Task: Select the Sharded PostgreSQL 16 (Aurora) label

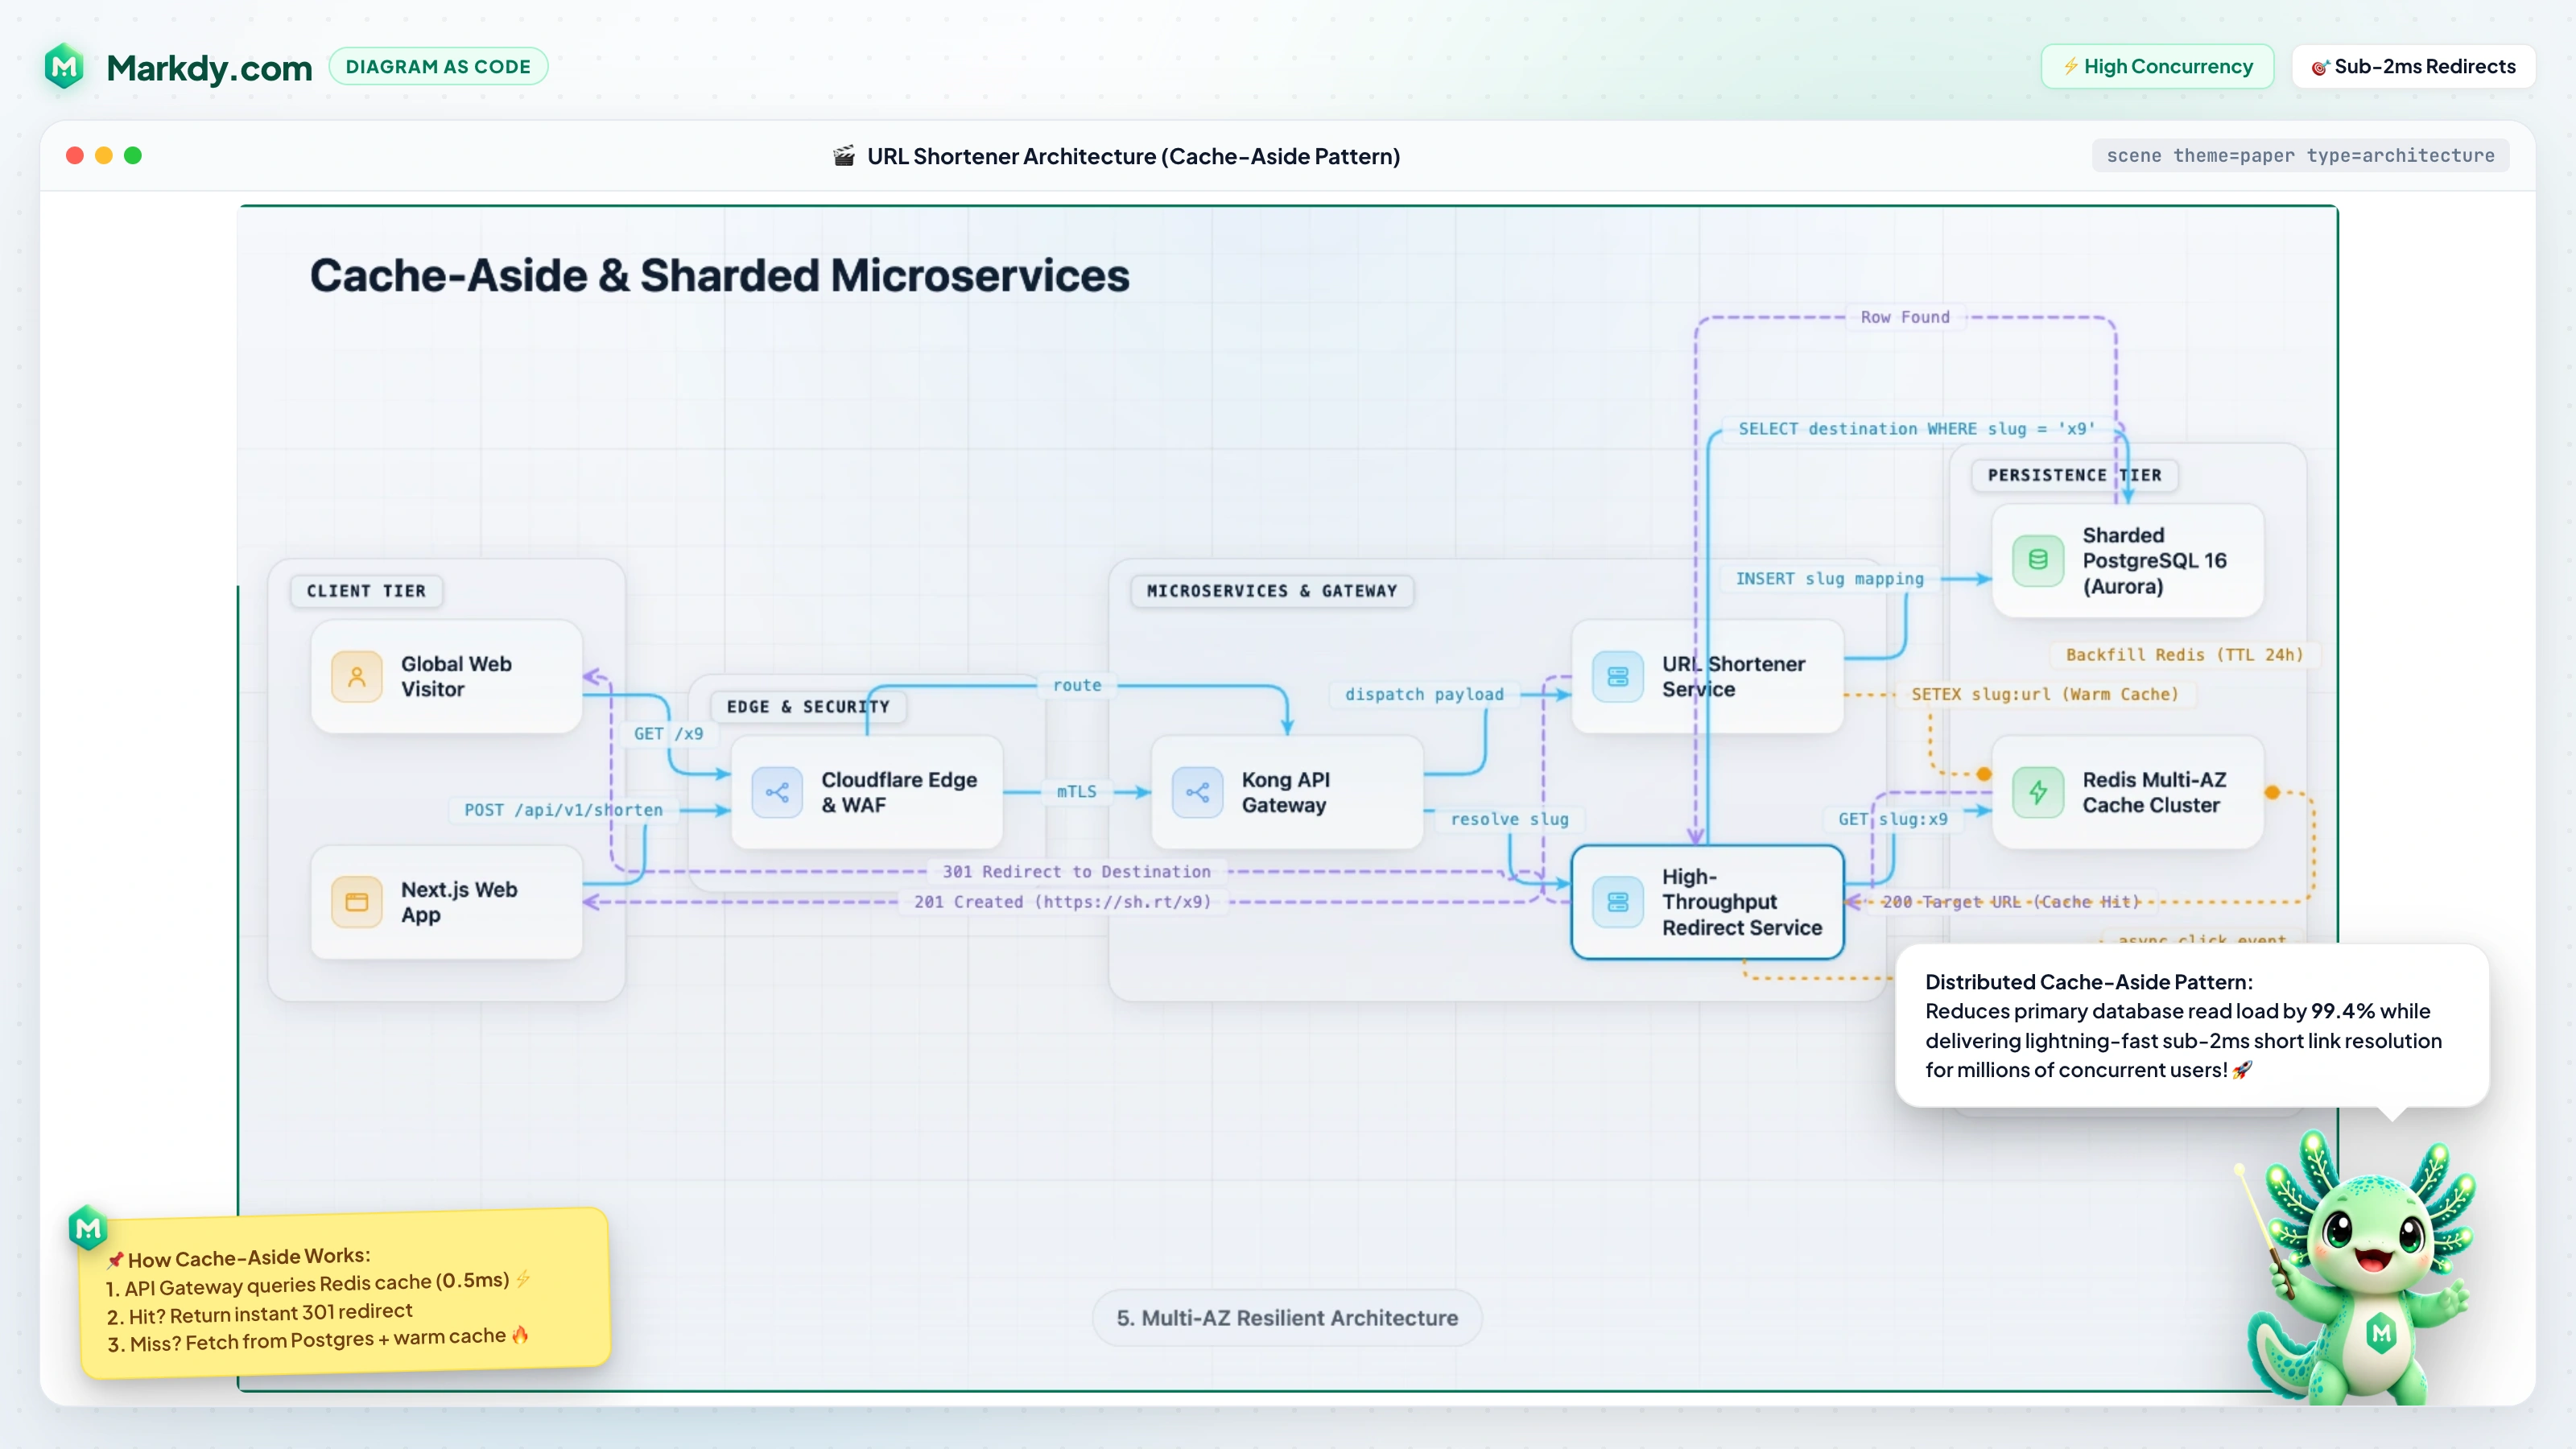Action: [x=2154, y=560]
